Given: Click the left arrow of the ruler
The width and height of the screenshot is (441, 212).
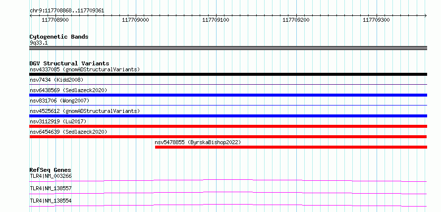Looking at the screenshot, I should [x=31, y=15].
